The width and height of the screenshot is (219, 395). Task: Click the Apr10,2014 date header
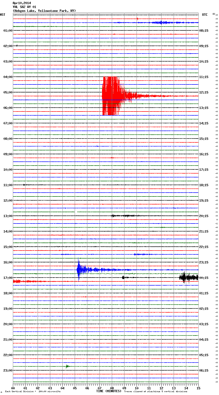pos(22,3)
